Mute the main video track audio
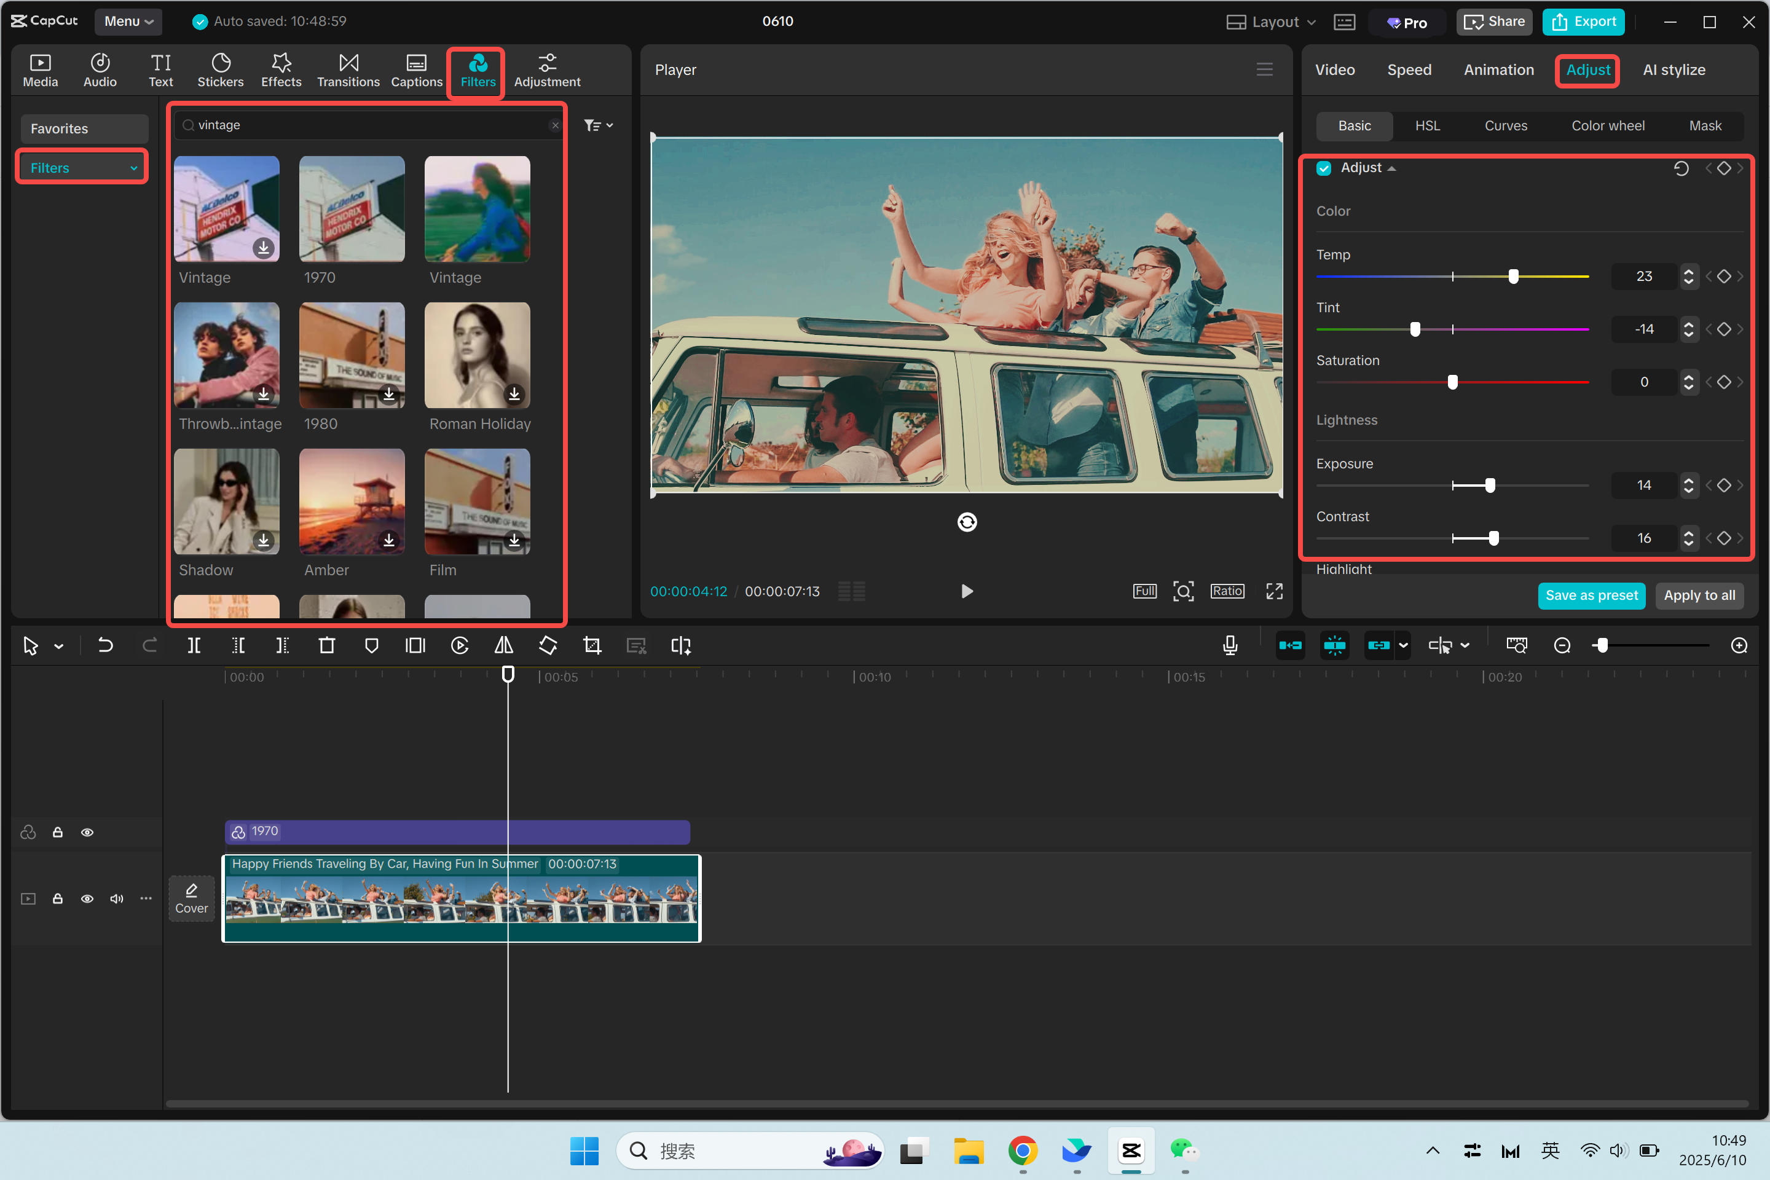Image resolution: width=1770 pixels, height=1180 pixels. pos(117,899)
